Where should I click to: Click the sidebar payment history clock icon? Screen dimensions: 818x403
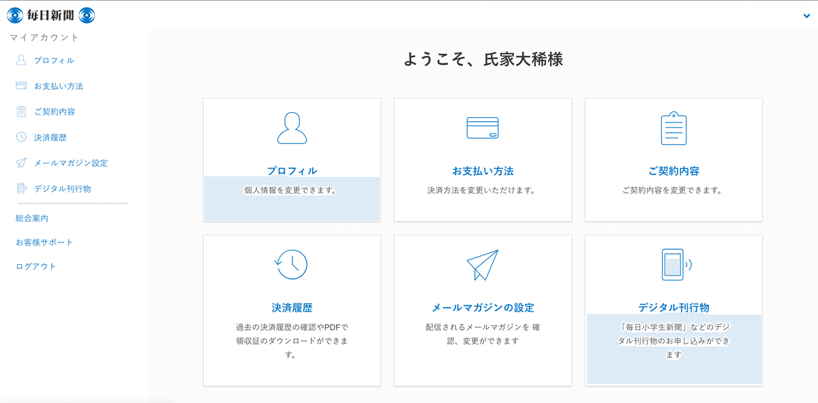(x=21, y=137)
